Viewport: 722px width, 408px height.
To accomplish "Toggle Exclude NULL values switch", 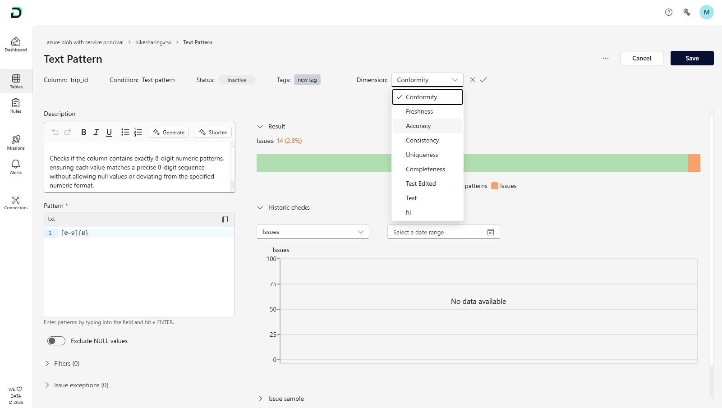I will click(56, 341).
